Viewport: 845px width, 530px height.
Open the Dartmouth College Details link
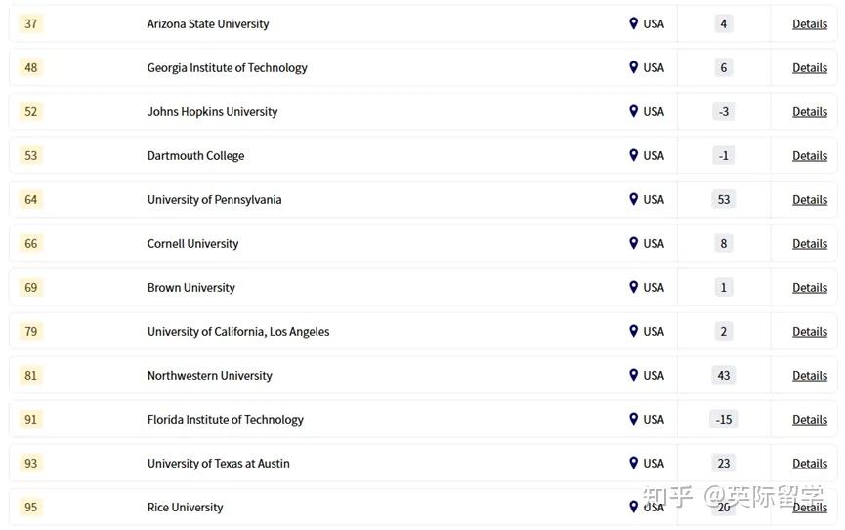pos(809,156)
